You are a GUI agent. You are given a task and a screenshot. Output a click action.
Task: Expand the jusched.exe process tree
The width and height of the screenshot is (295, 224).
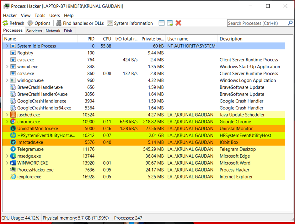(7, 115)
